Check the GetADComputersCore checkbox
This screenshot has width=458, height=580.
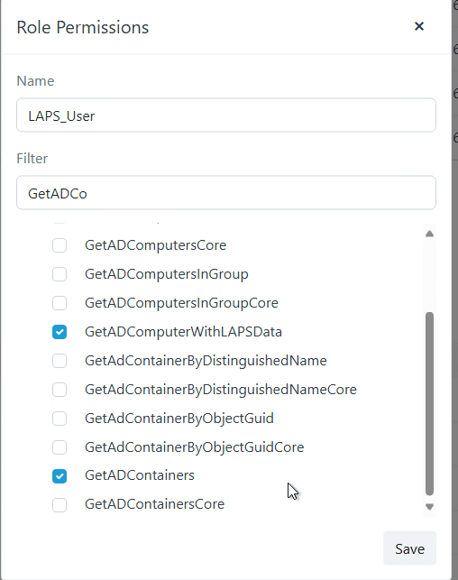point(60,245)
